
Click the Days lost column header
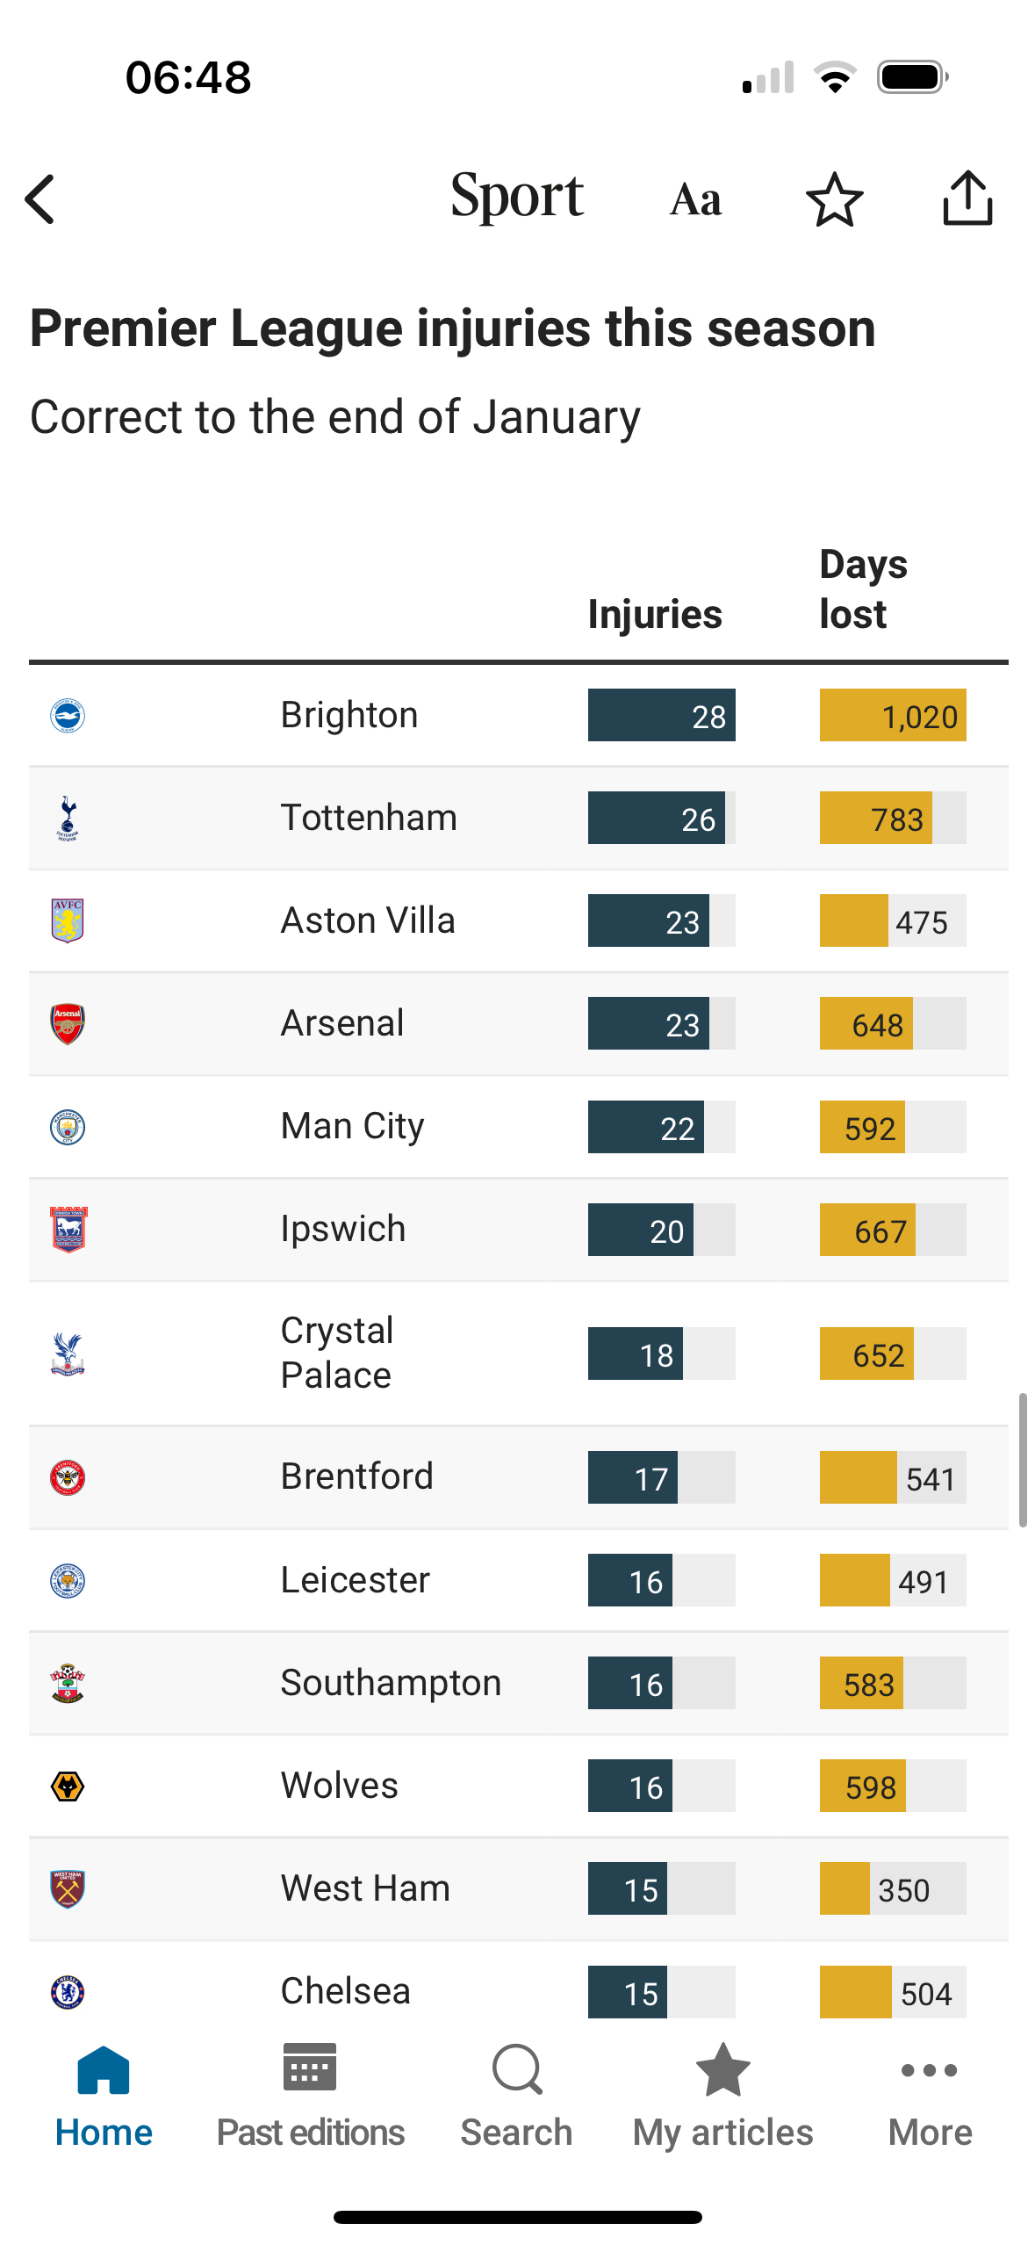point(864,589)
